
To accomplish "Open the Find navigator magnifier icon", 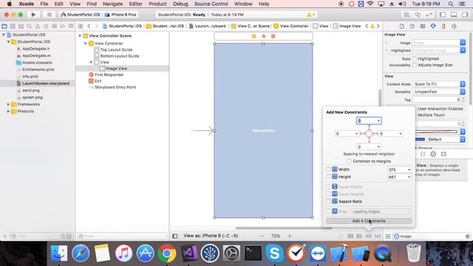I will point(30,27).
